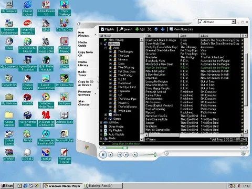Launch DX-Ball 2 from the desktop

(x=27, y=155)
